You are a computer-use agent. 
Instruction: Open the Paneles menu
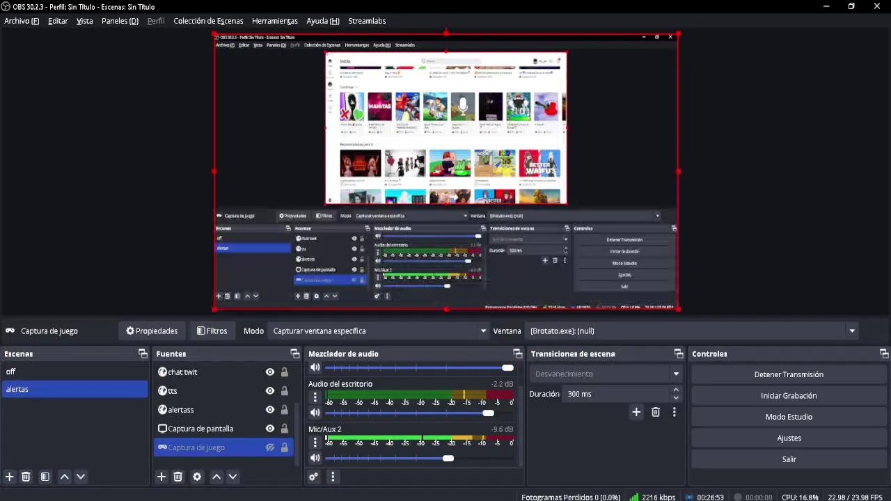click(120, 21)
